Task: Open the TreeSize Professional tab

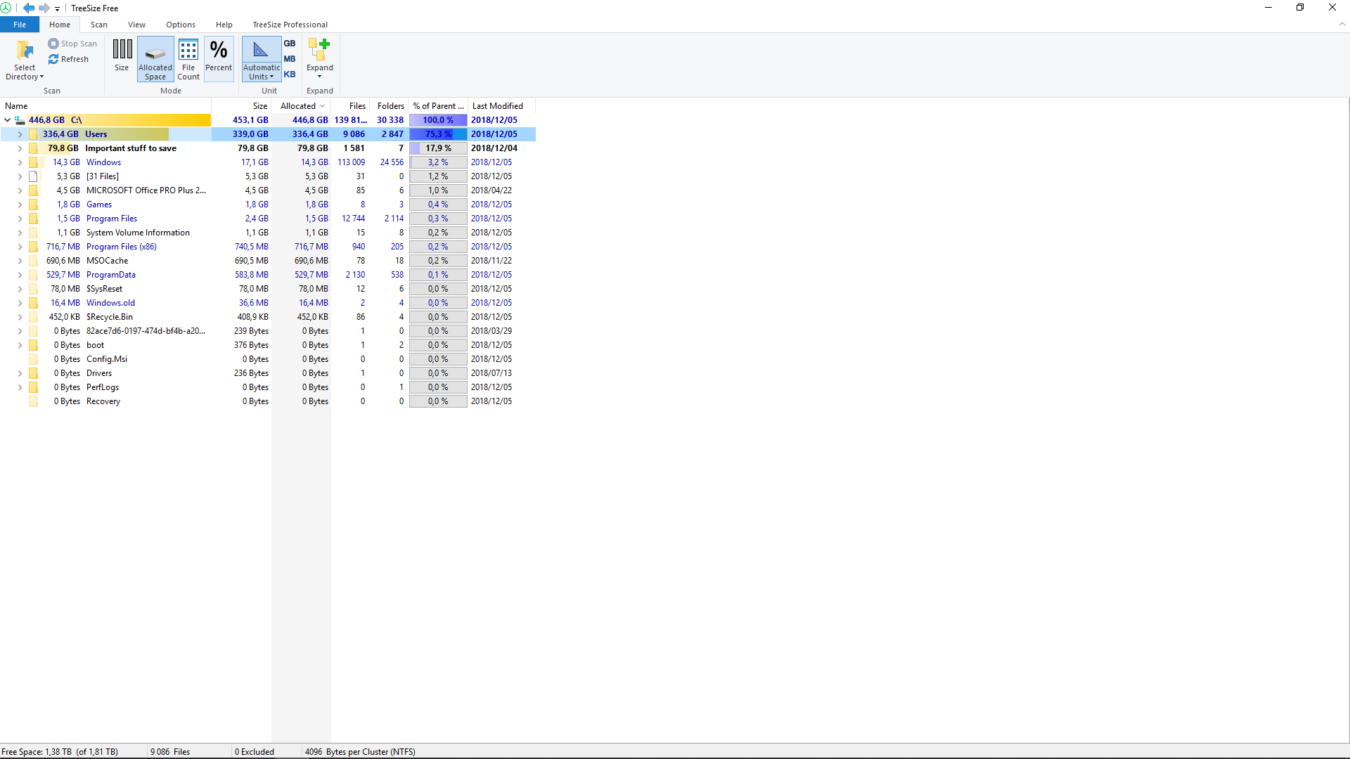Action: [x=290, y=25]
